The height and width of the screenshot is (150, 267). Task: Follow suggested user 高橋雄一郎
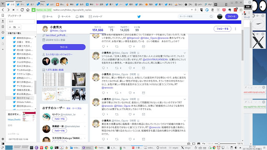tap(59, 130)
